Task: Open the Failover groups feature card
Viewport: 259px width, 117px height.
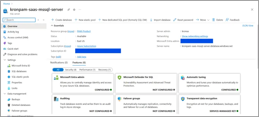Action: click(146, 104)
